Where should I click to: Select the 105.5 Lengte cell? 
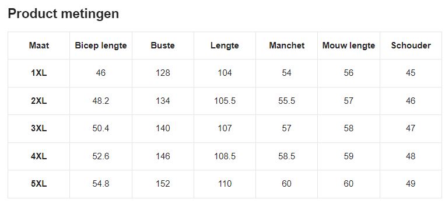pos(225,101)
